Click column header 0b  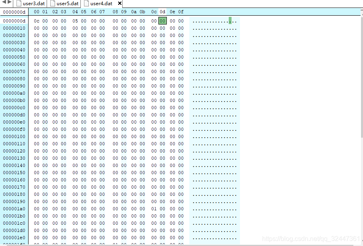tap(142, 12)
